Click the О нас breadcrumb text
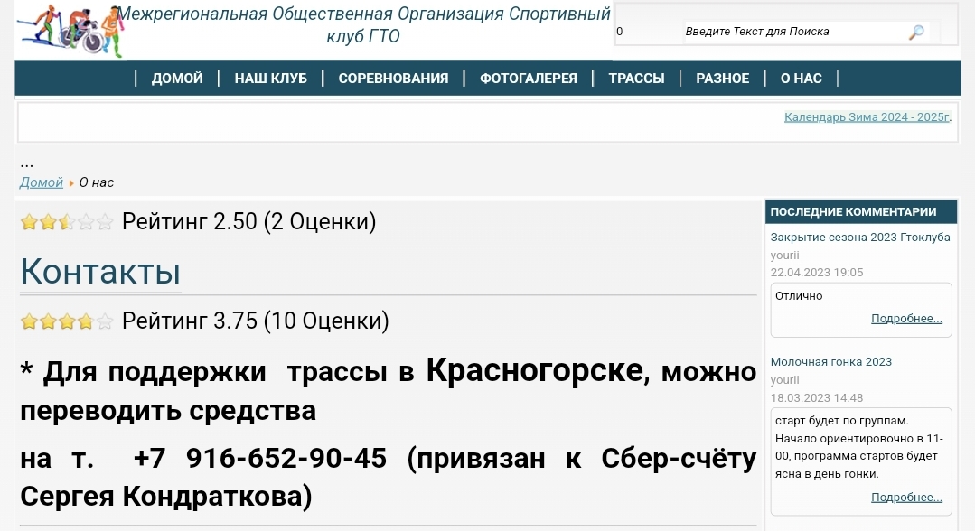The height and width of the screenshot is (531, 975). pyautogui.click(x=97, y=182)
